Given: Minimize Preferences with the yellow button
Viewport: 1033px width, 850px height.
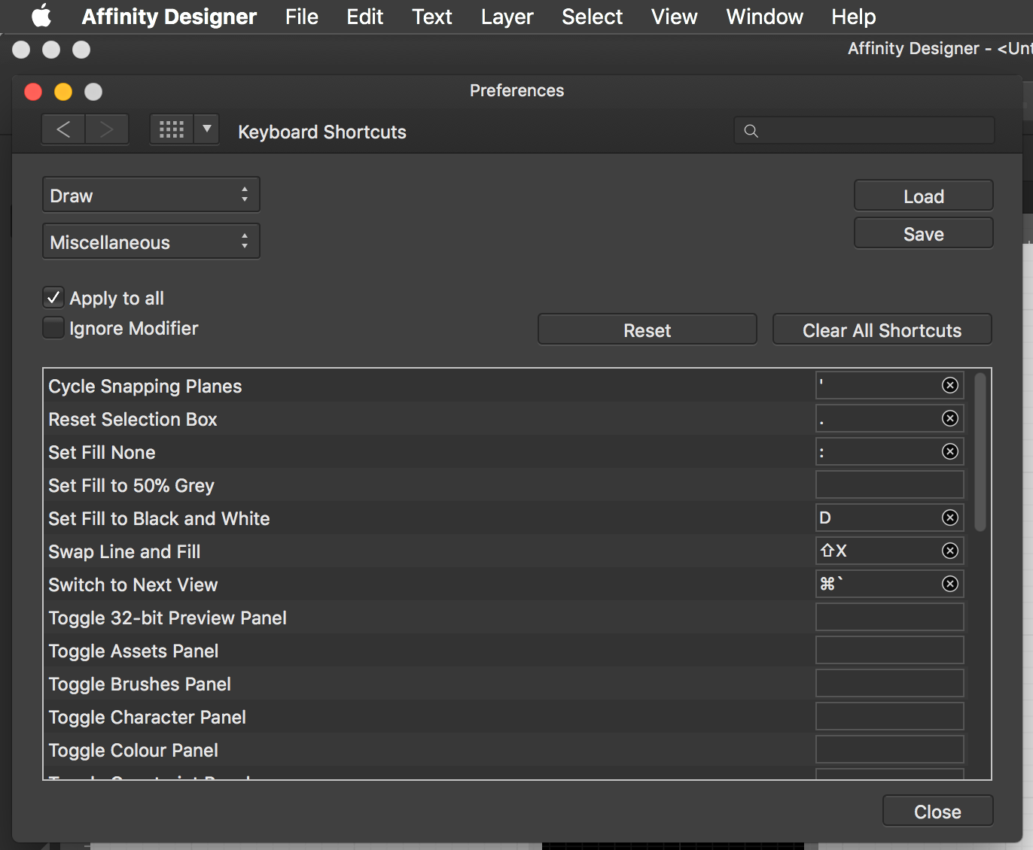Looking at the screenshot, I should (63, 91).
